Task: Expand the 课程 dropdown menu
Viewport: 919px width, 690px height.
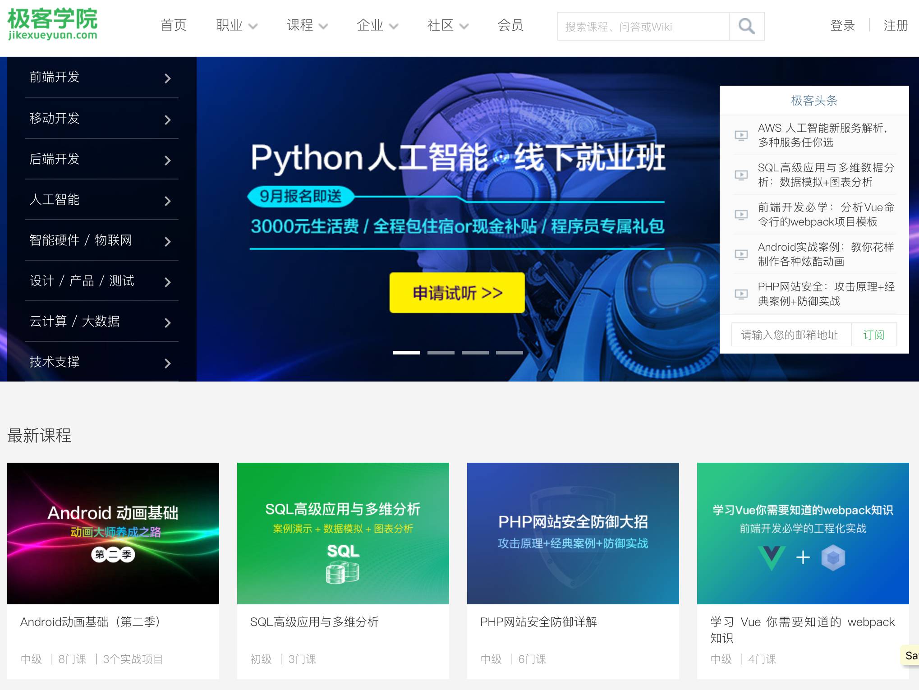Action: point(307,26)
